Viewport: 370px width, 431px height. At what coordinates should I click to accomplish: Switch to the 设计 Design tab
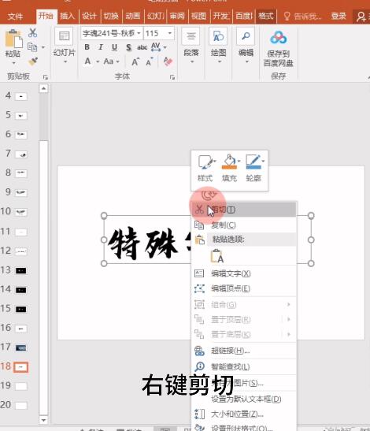(89, 16)
